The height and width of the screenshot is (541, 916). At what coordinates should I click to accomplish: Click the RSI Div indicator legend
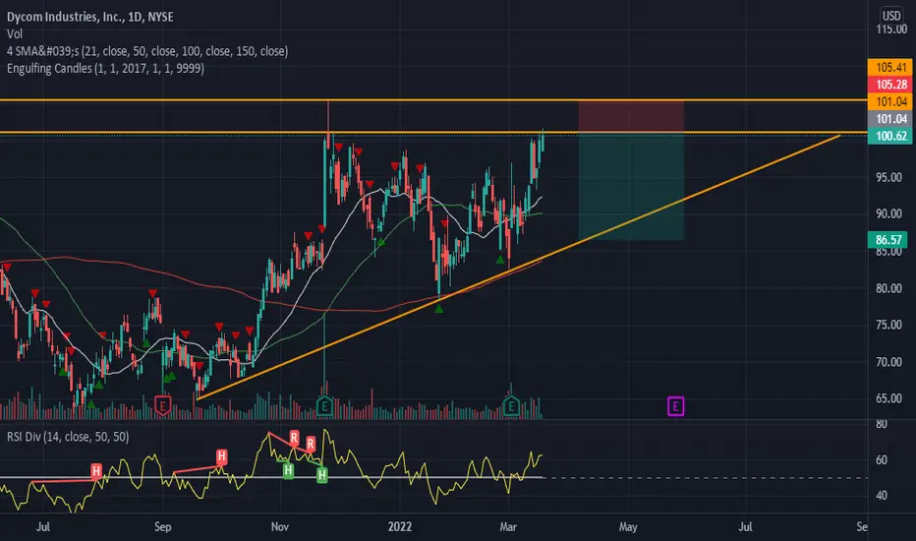pyautogui.click(x=68, y=437)
